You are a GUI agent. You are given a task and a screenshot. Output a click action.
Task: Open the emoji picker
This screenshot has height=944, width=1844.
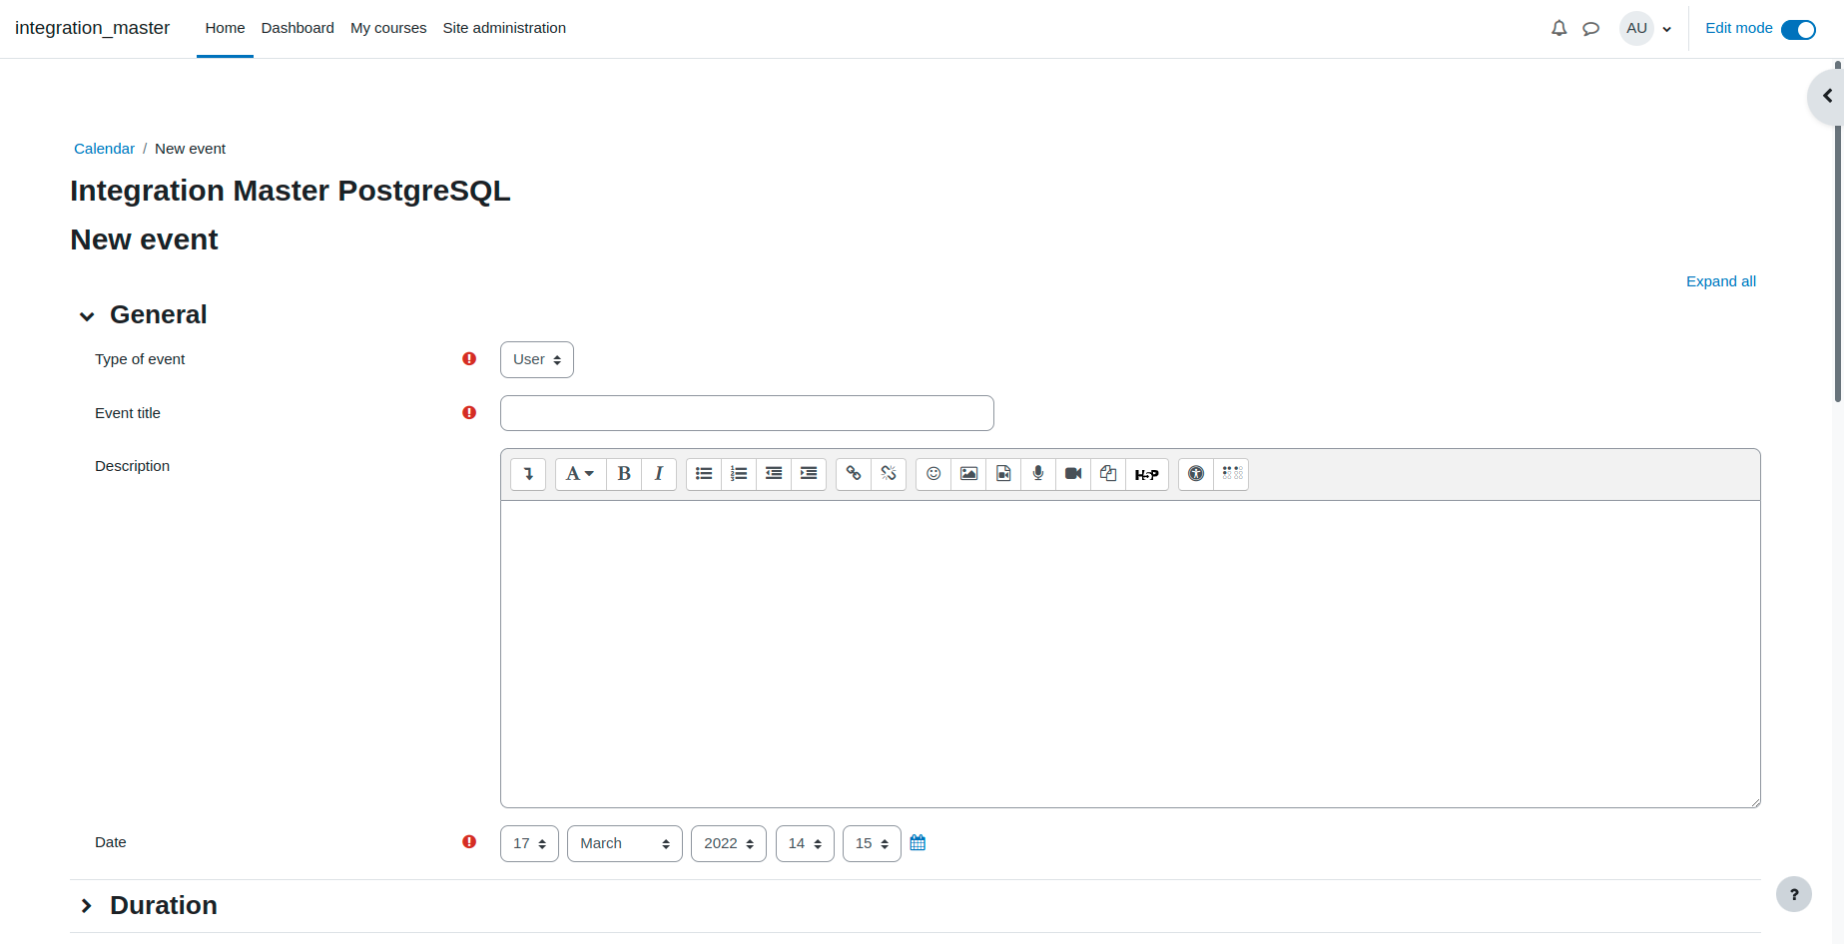pos(933,474)
